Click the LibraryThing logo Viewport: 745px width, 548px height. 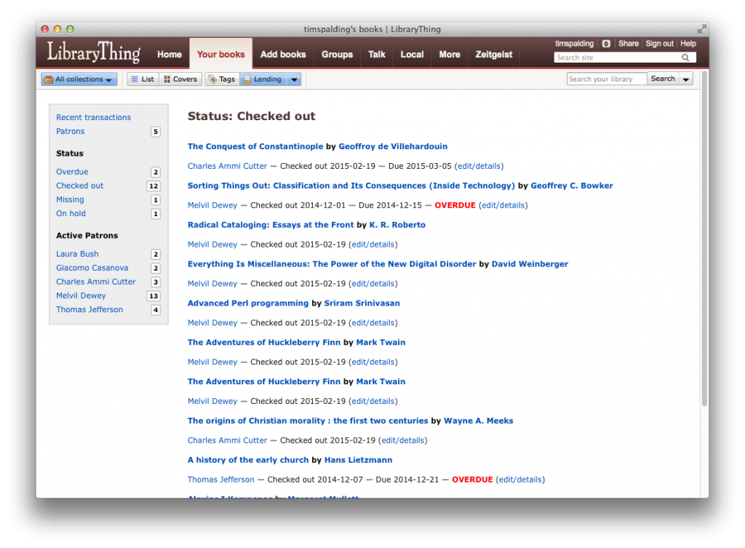(92, 52)
